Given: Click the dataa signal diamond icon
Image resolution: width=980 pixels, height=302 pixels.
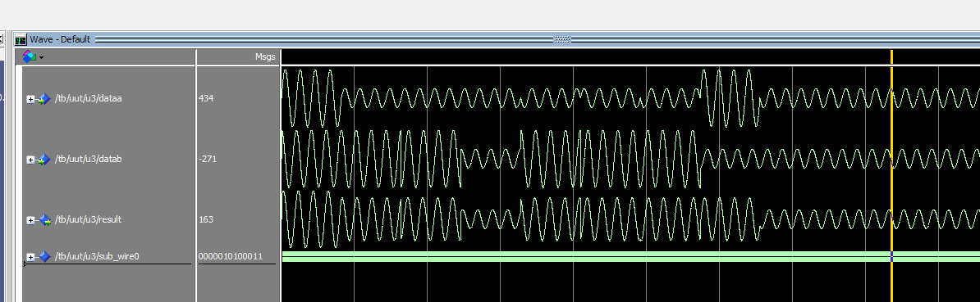Looking at the screenshot, I should point(44,98).
